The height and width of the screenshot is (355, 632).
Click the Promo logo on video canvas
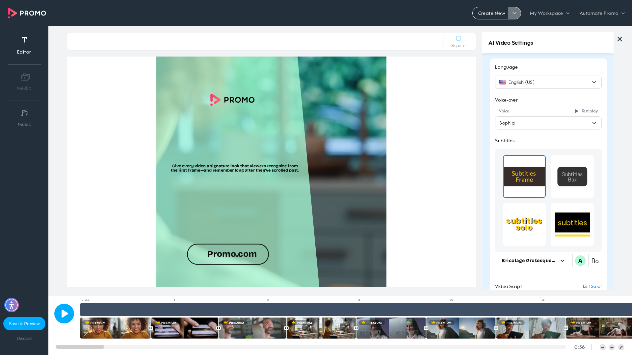pos(232,100)
